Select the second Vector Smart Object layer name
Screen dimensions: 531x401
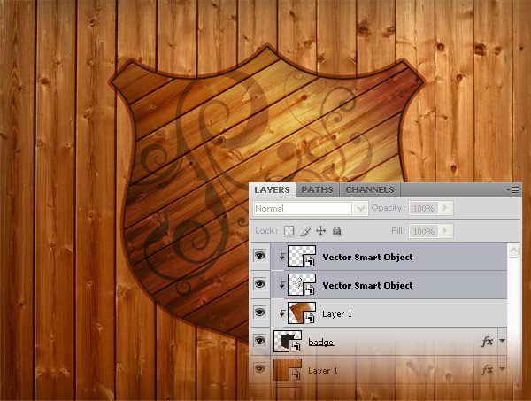367,286
